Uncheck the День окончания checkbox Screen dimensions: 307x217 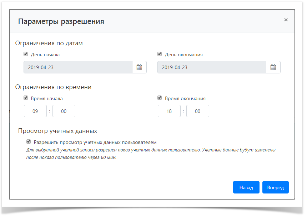(x=159, y=54)
